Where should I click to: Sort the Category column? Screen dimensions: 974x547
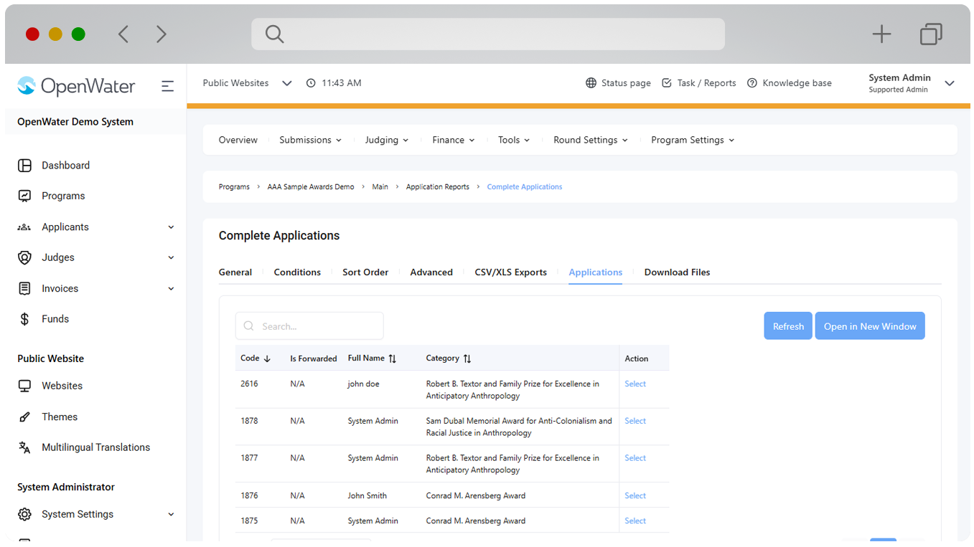click(467, 358)
